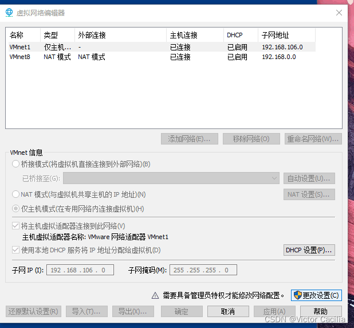The height and width of the screenshot is (328, 354).
Task: Click the warning triangle icon near admin notice
Action: click(x=155, y=295)
